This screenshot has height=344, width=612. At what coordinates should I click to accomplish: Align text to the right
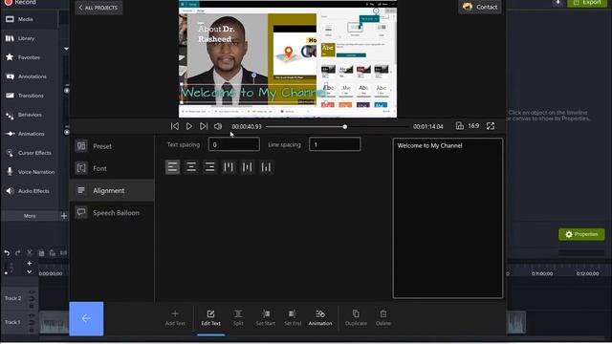point(210,167)
